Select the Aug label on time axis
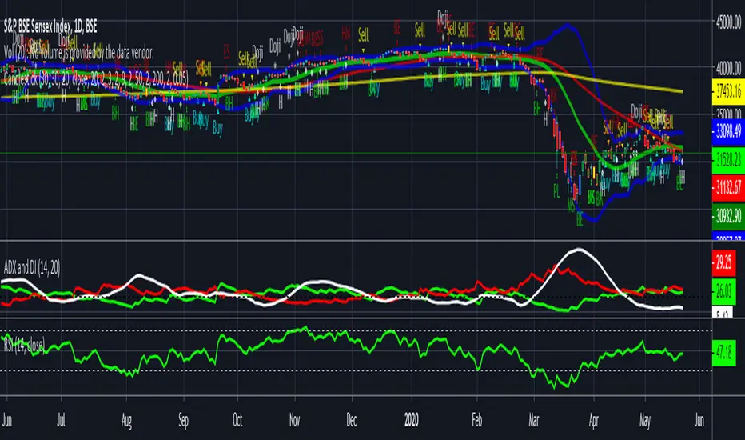 [x=126, y=421]
